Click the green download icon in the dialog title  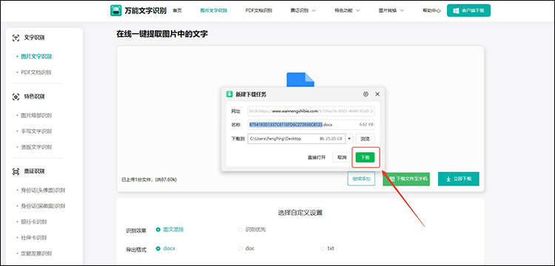[x=229, y=94]
